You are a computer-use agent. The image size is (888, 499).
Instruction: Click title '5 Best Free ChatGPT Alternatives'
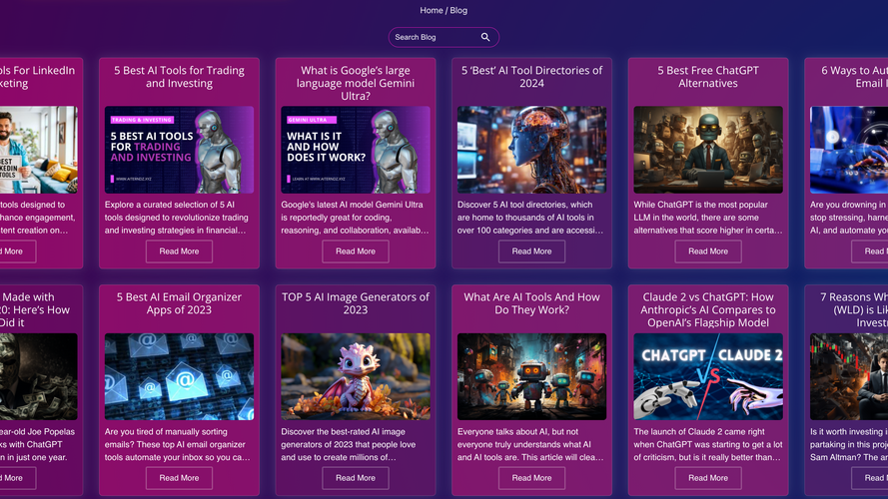(708, 77)
